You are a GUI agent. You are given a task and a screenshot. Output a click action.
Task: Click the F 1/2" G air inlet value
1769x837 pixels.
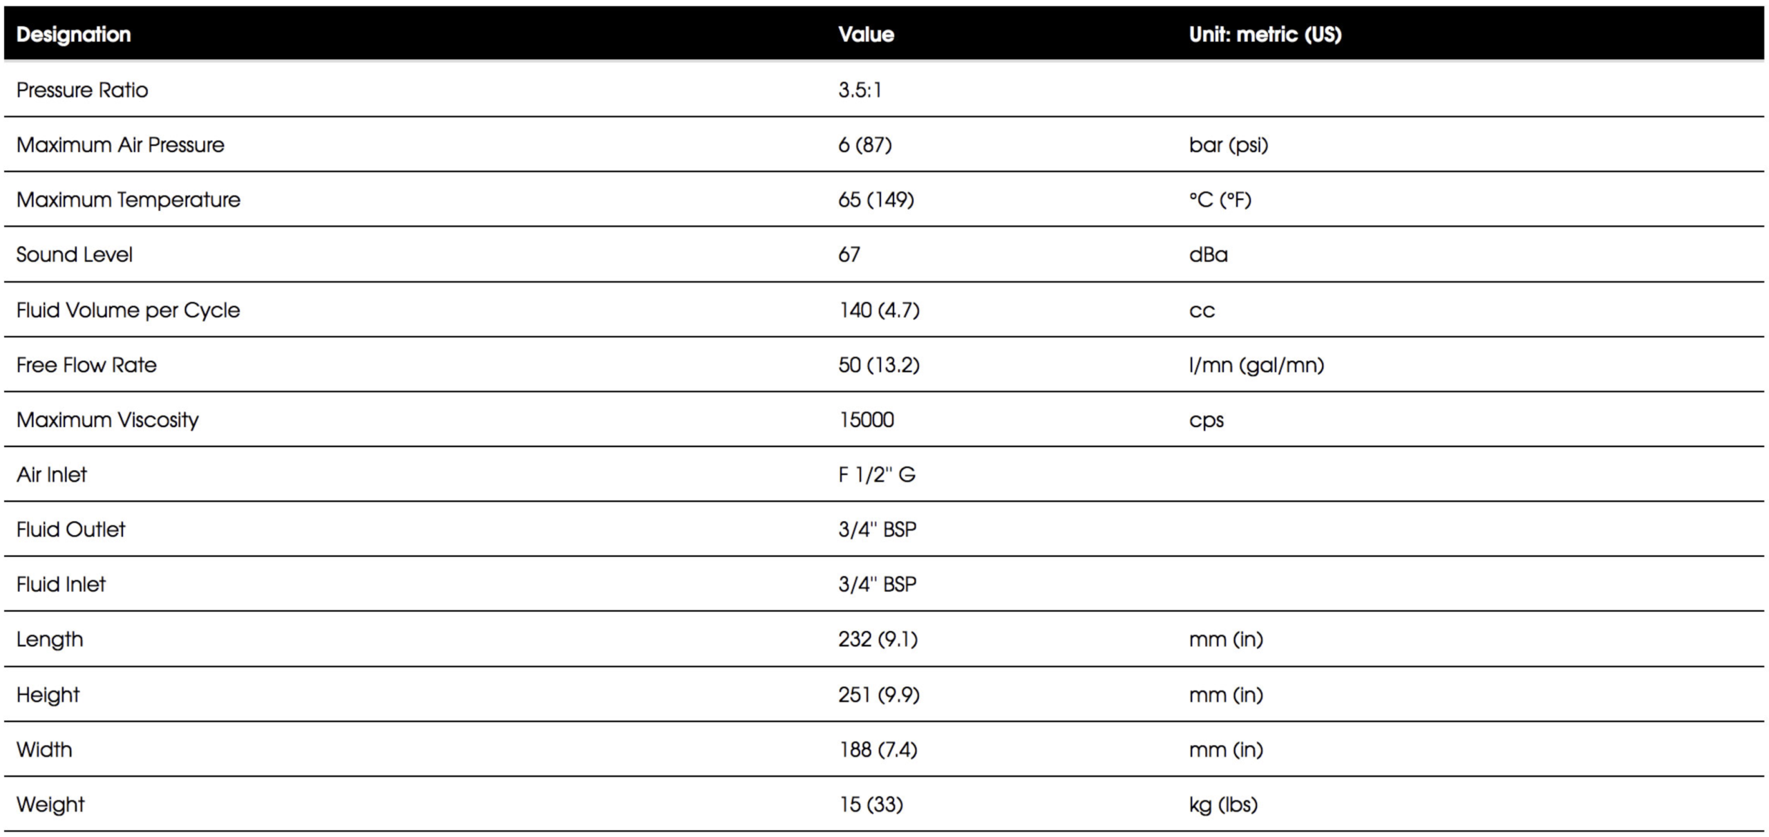(876, 475)
